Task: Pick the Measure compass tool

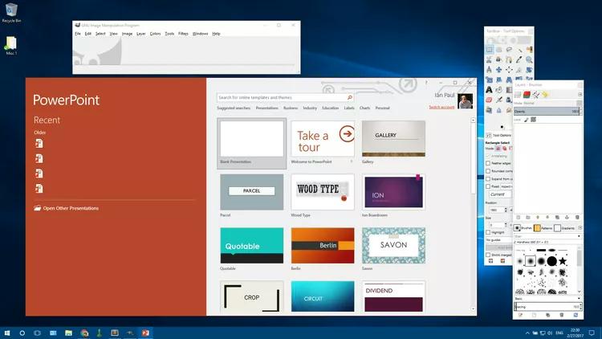Action: coord(489,70)
